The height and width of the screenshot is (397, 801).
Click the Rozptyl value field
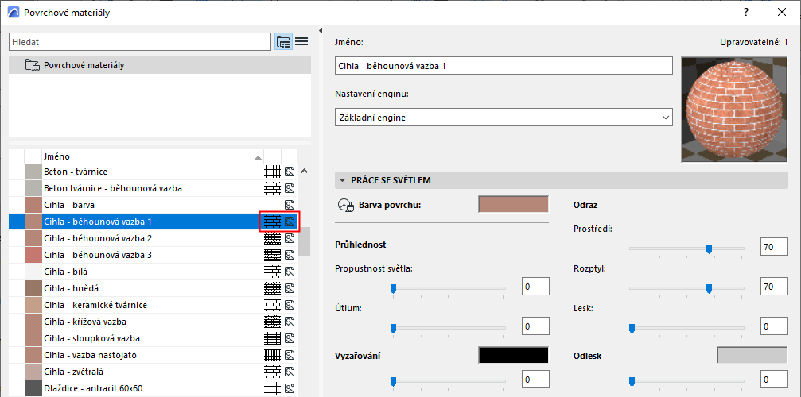coord(774,287)
